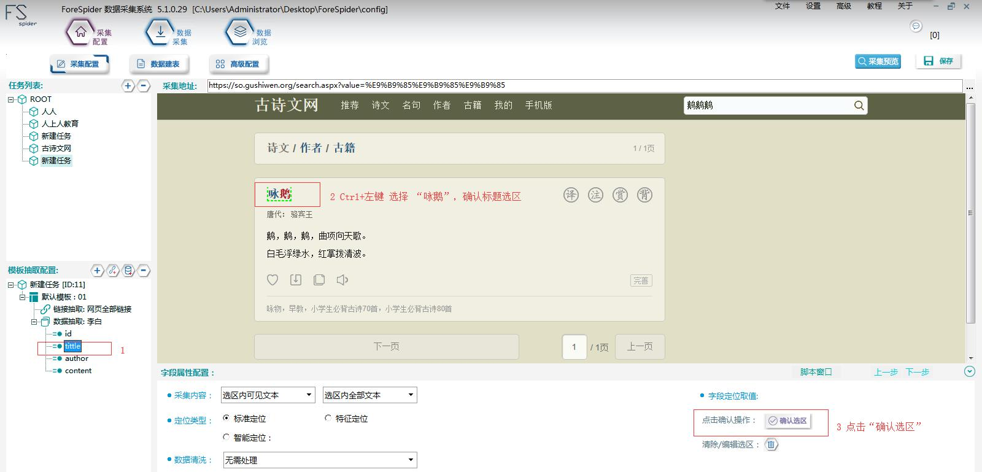Screen dimensions: 982x472
Task: Click the 上一步 link
Action: 886,372
